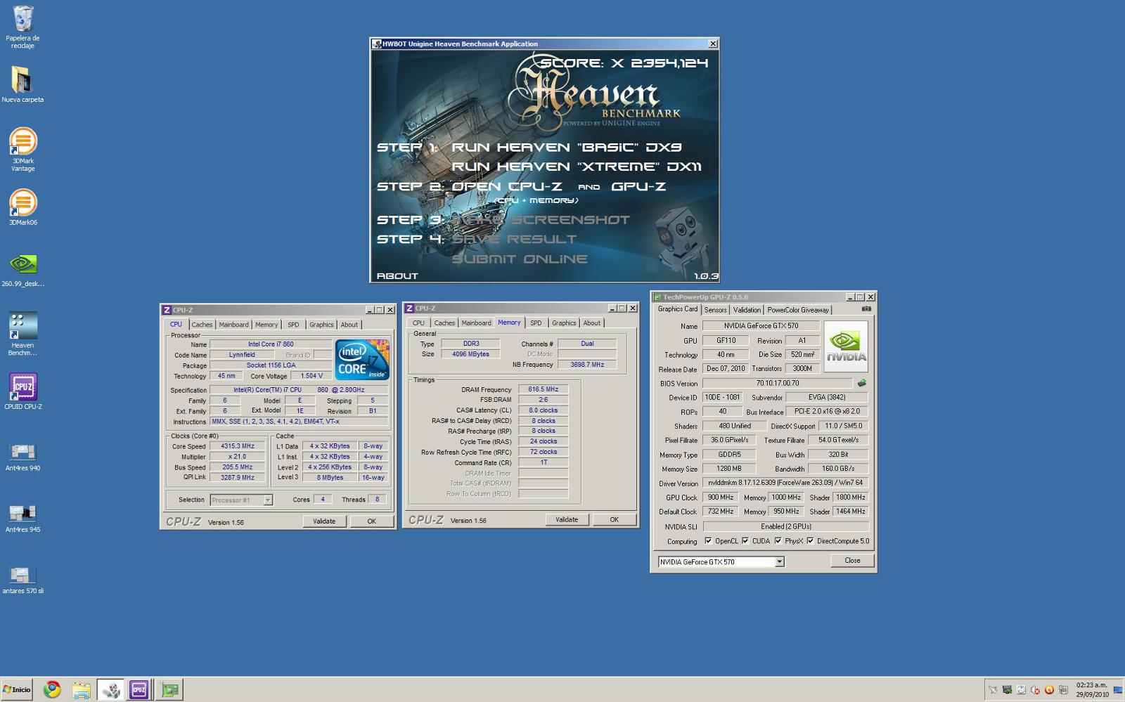Click the Core Speed 4315.3 MHz field

point(238,446)
